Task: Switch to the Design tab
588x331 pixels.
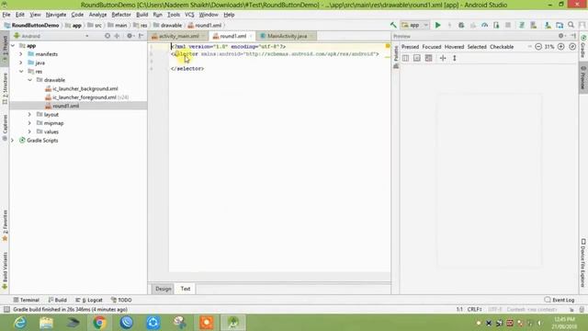Action: pyautogui.click(x=164, y=289)
